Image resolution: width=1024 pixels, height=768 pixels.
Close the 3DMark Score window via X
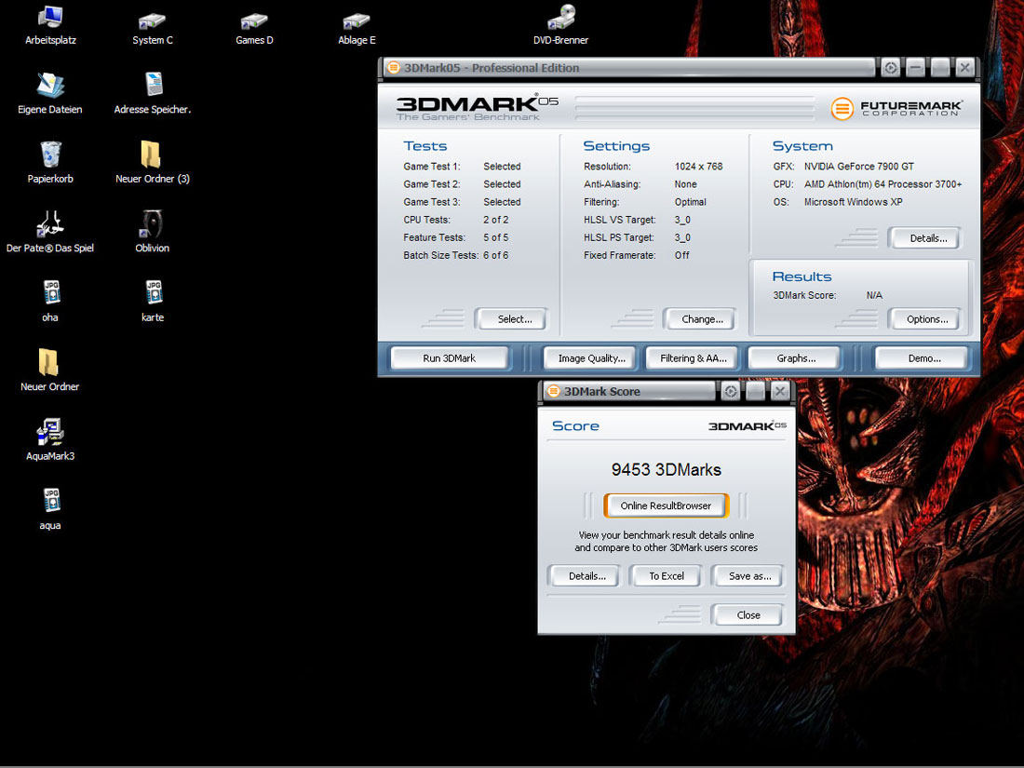(x=779, y=391)
